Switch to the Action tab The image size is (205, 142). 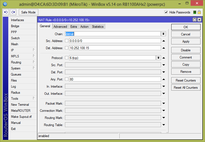tap(84, 27)
